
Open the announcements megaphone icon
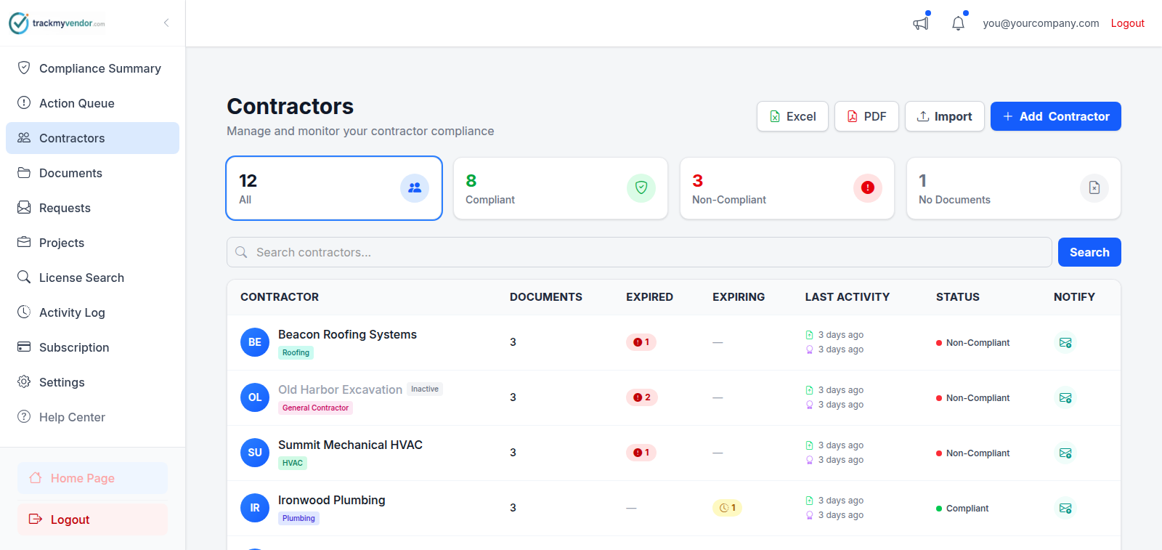921,23
